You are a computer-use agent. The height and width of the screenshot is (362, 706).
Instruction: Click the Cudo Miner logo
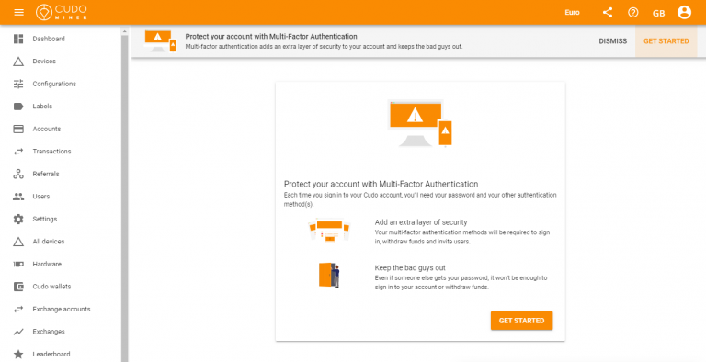62,12
